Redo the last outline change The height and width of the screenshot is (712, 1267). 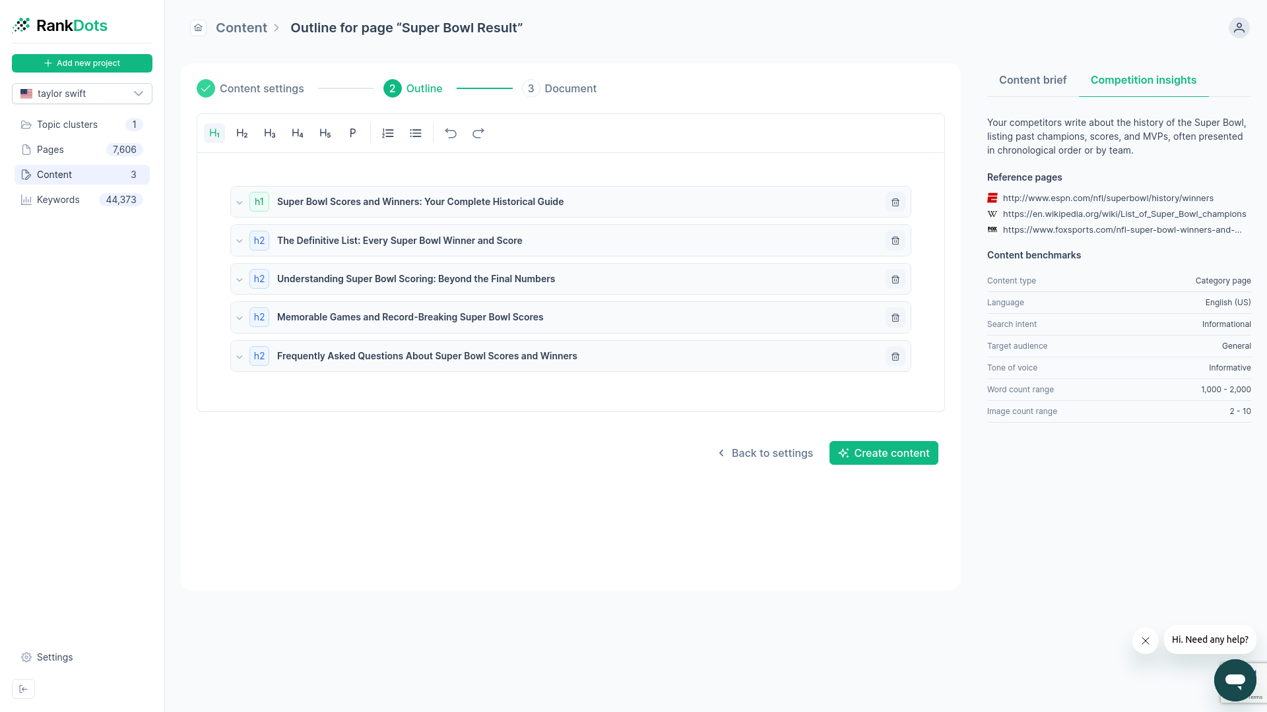(x=478, y=133)
